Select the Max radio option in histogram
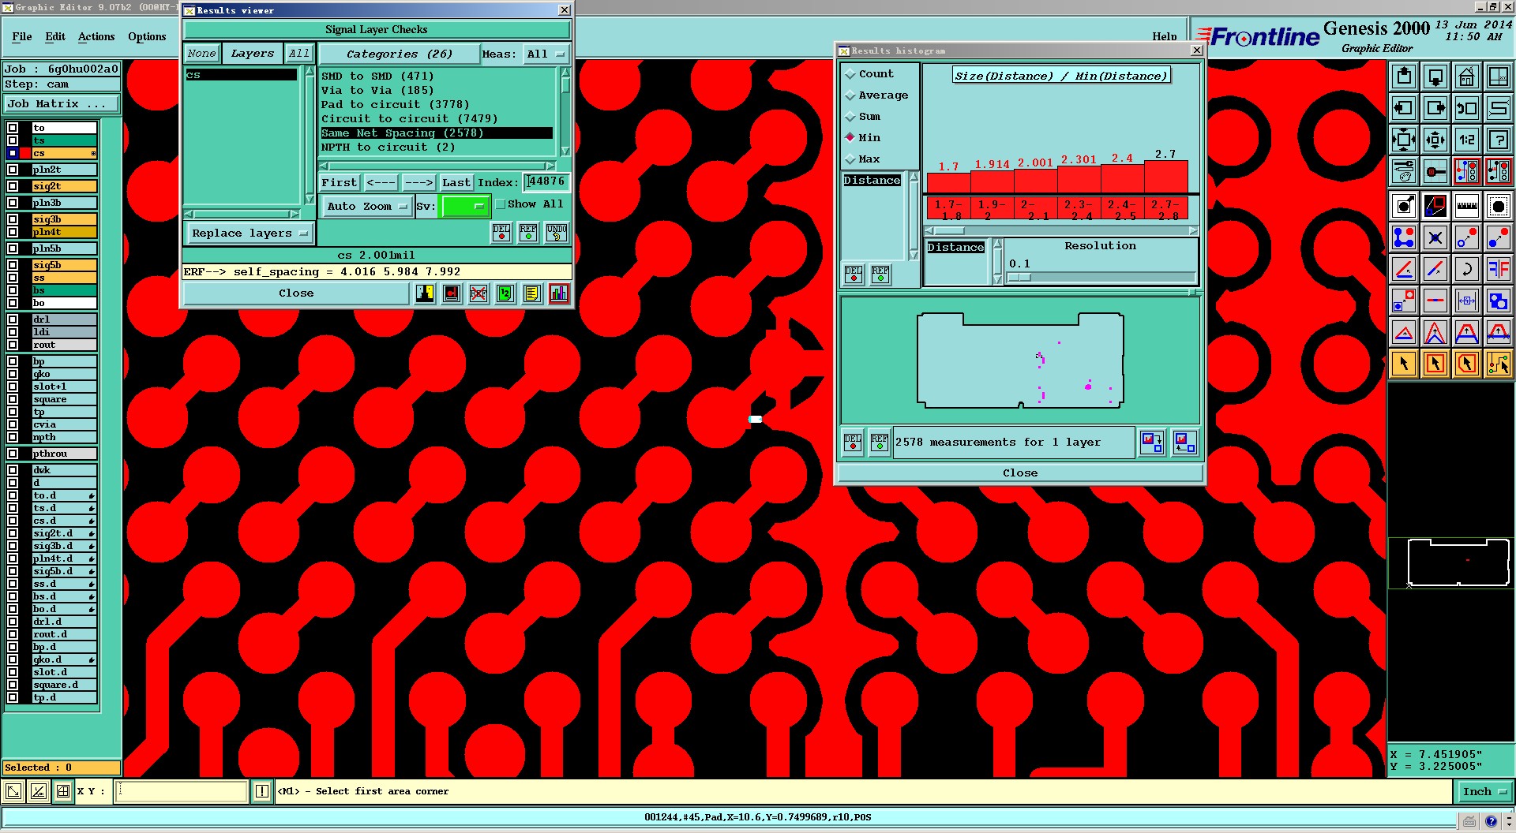Screen dimensions: 1516x833 pos(850,159)
